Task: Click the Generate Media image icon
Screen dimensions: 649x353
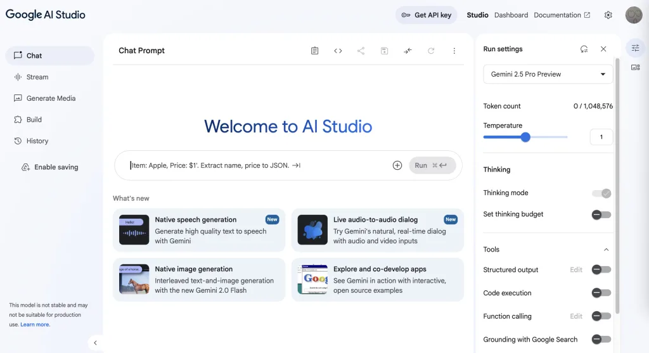Action: coord(18,98)
